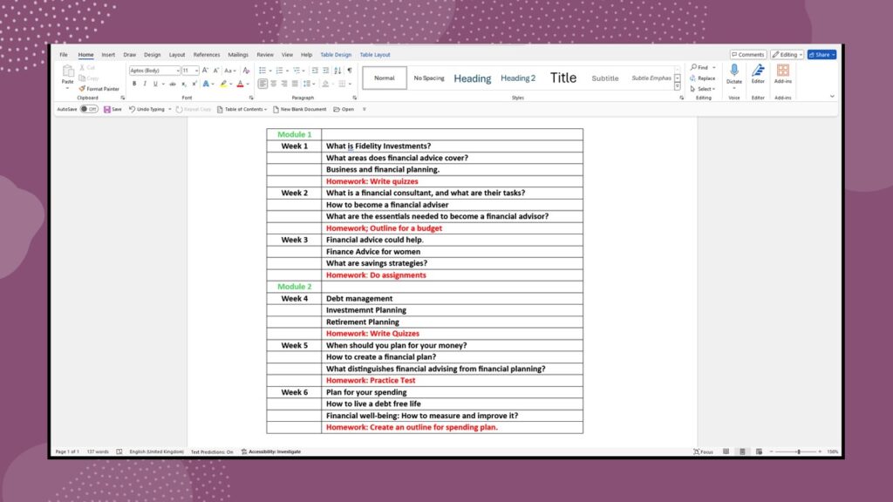Screen dimensions: 893x502
Task: Adjust the zoom slider in status bar
Action: [798, 452]
